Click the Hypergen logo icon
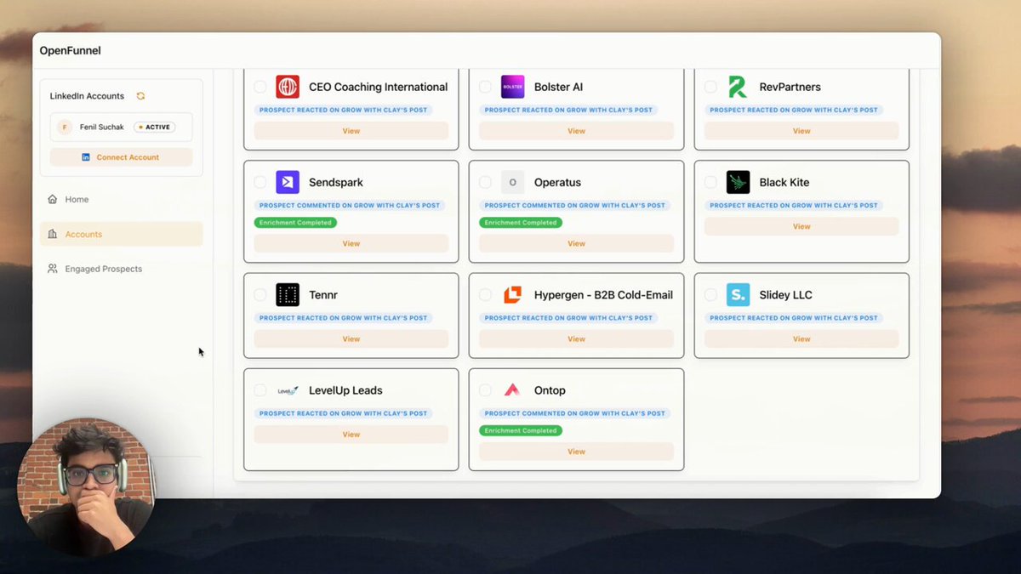This screenshot has width=1021, height=574. coord(512,295)
